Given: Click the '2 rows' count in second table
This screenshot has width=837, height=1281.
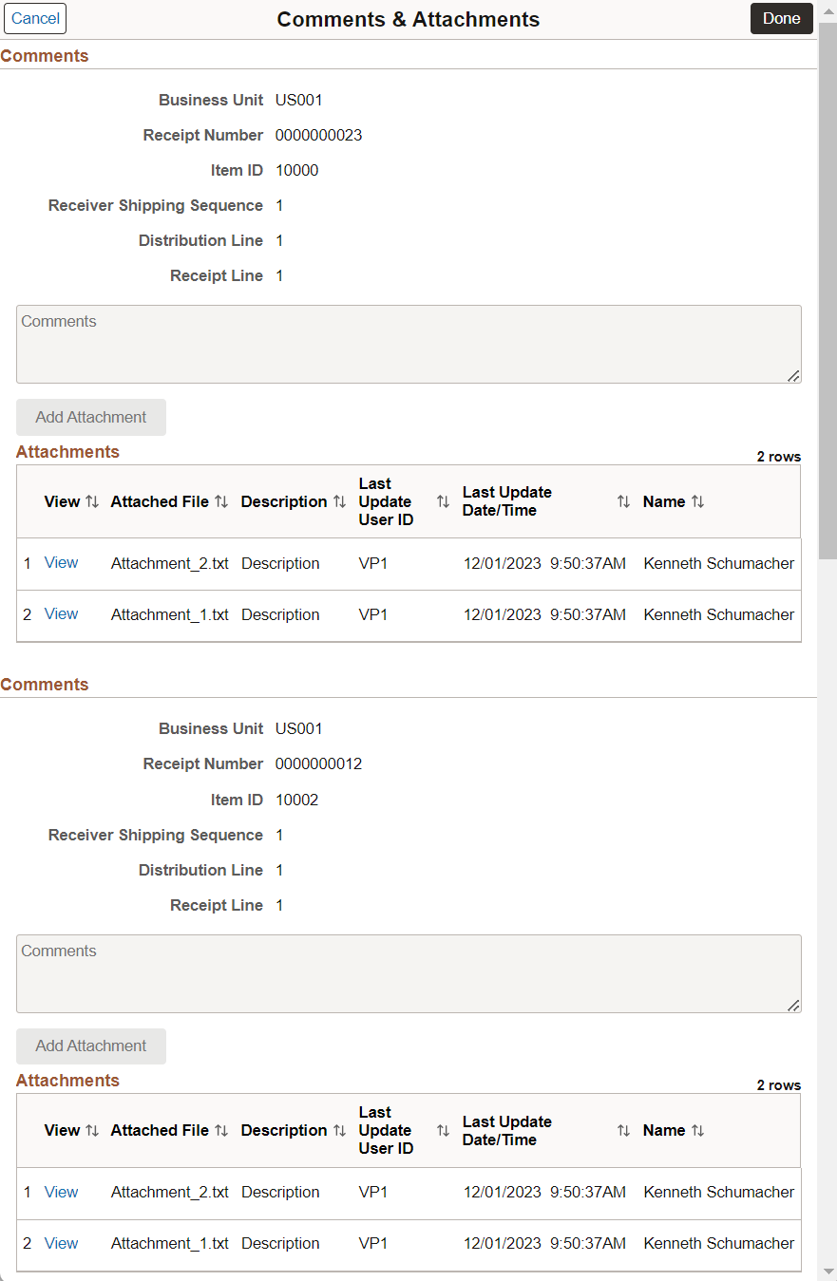Looking at the screenshot, I should [x=779, y=1085].
